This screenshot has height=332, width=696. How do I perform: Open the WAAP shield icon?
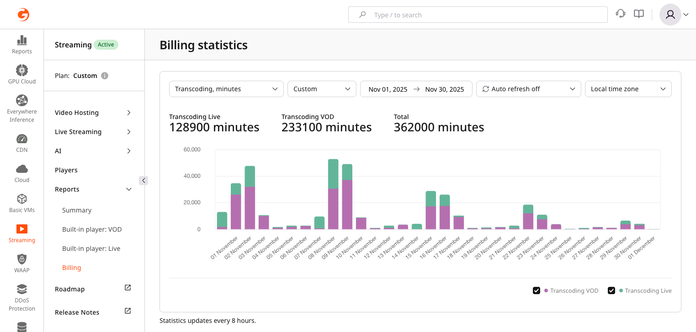coord(22,259)
